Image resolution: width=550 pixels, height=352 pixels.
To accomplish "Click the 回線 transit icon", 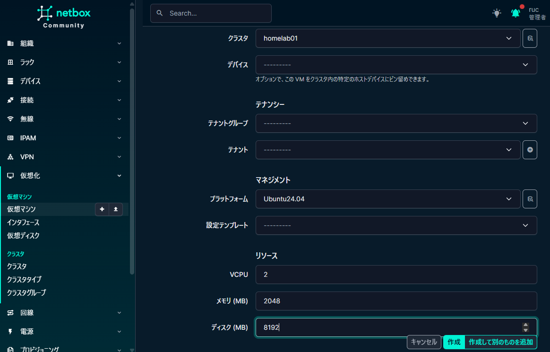I will pos(10,313).
